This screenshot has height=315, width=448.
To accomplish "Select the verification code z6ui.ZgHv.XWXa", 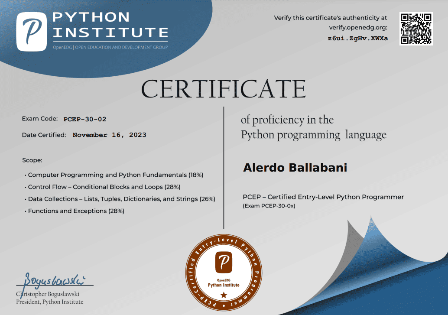I will point(357,38).
